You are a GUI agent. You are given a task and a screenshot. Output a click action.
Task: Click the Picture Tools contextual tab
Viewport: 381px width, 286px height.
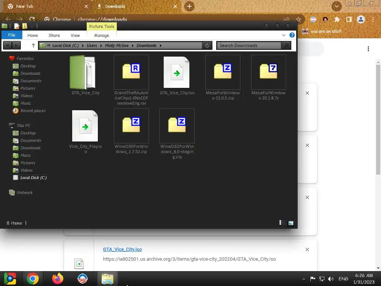[x=102, y=26]
